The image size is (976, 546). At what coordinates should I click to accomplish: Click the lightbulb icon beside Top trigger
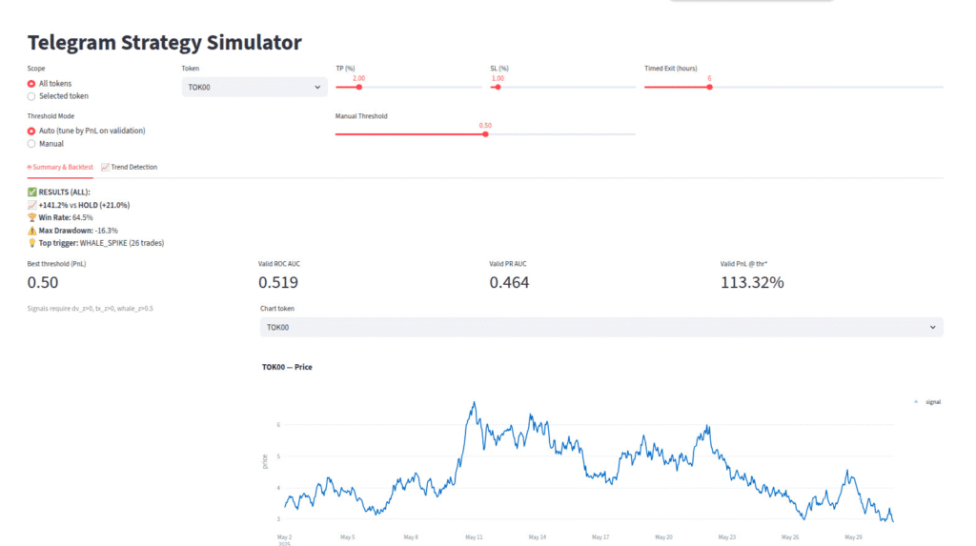[31, 243]
